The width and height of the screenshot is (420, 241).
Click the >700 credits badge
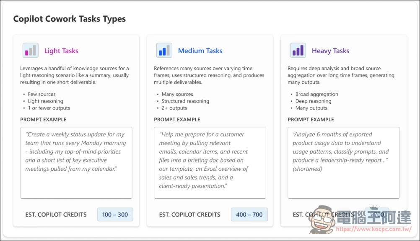pos(377,214)
